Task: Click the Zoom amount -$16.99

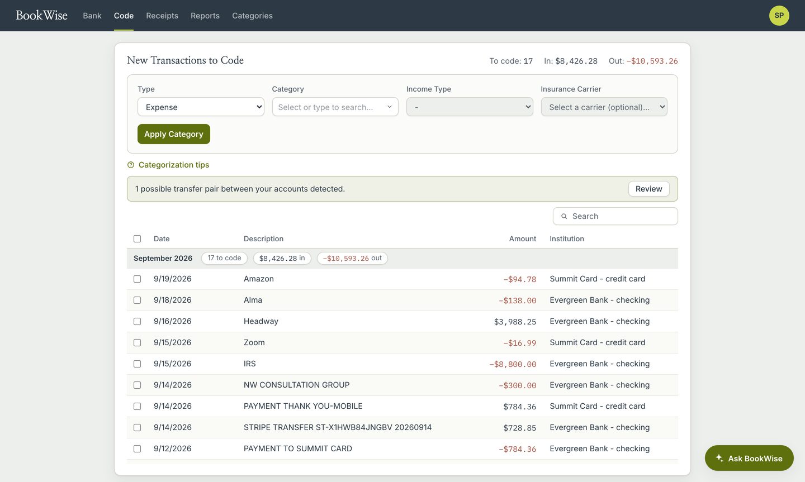Action: click(x=519, y=343)
